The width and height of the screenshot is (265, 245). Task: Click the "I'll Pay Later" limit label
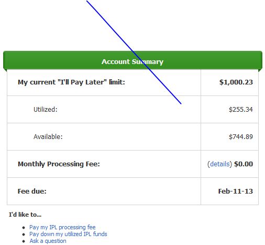71,82
